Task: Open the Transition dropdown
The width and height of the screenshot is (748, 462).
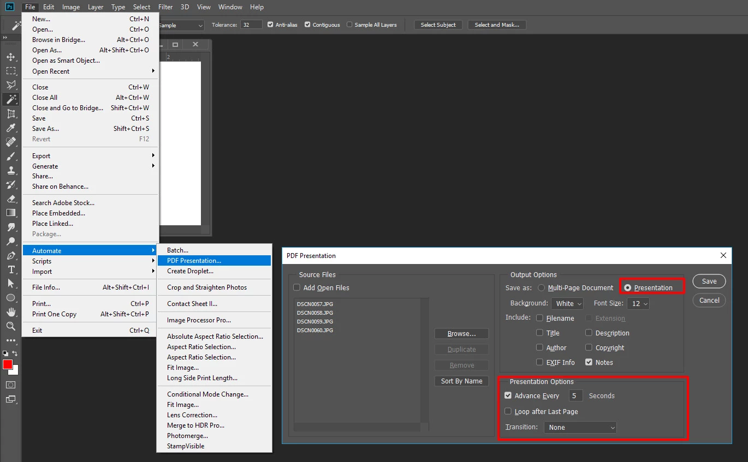Action: [580, 428]
